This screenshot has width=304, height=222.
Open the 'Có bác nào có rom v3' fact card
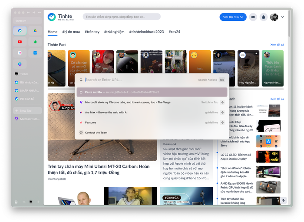tap(79, 62)
